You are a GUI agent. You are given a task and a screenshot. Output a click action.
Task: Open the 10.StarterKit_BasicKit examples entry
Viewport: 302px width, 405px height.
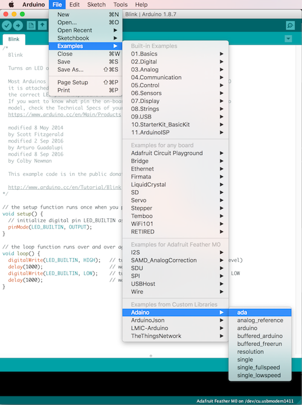(x=176, y=125)
